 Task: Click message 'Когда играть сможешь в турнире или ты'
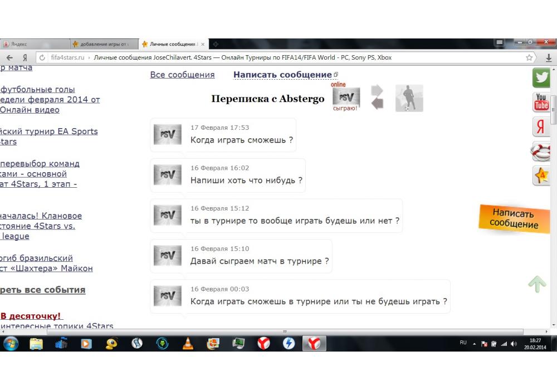(319, 301)
